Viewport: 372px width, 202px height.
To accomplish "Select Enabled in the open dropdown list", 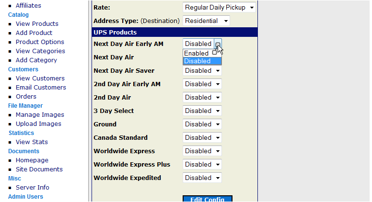I will [202, 53].
